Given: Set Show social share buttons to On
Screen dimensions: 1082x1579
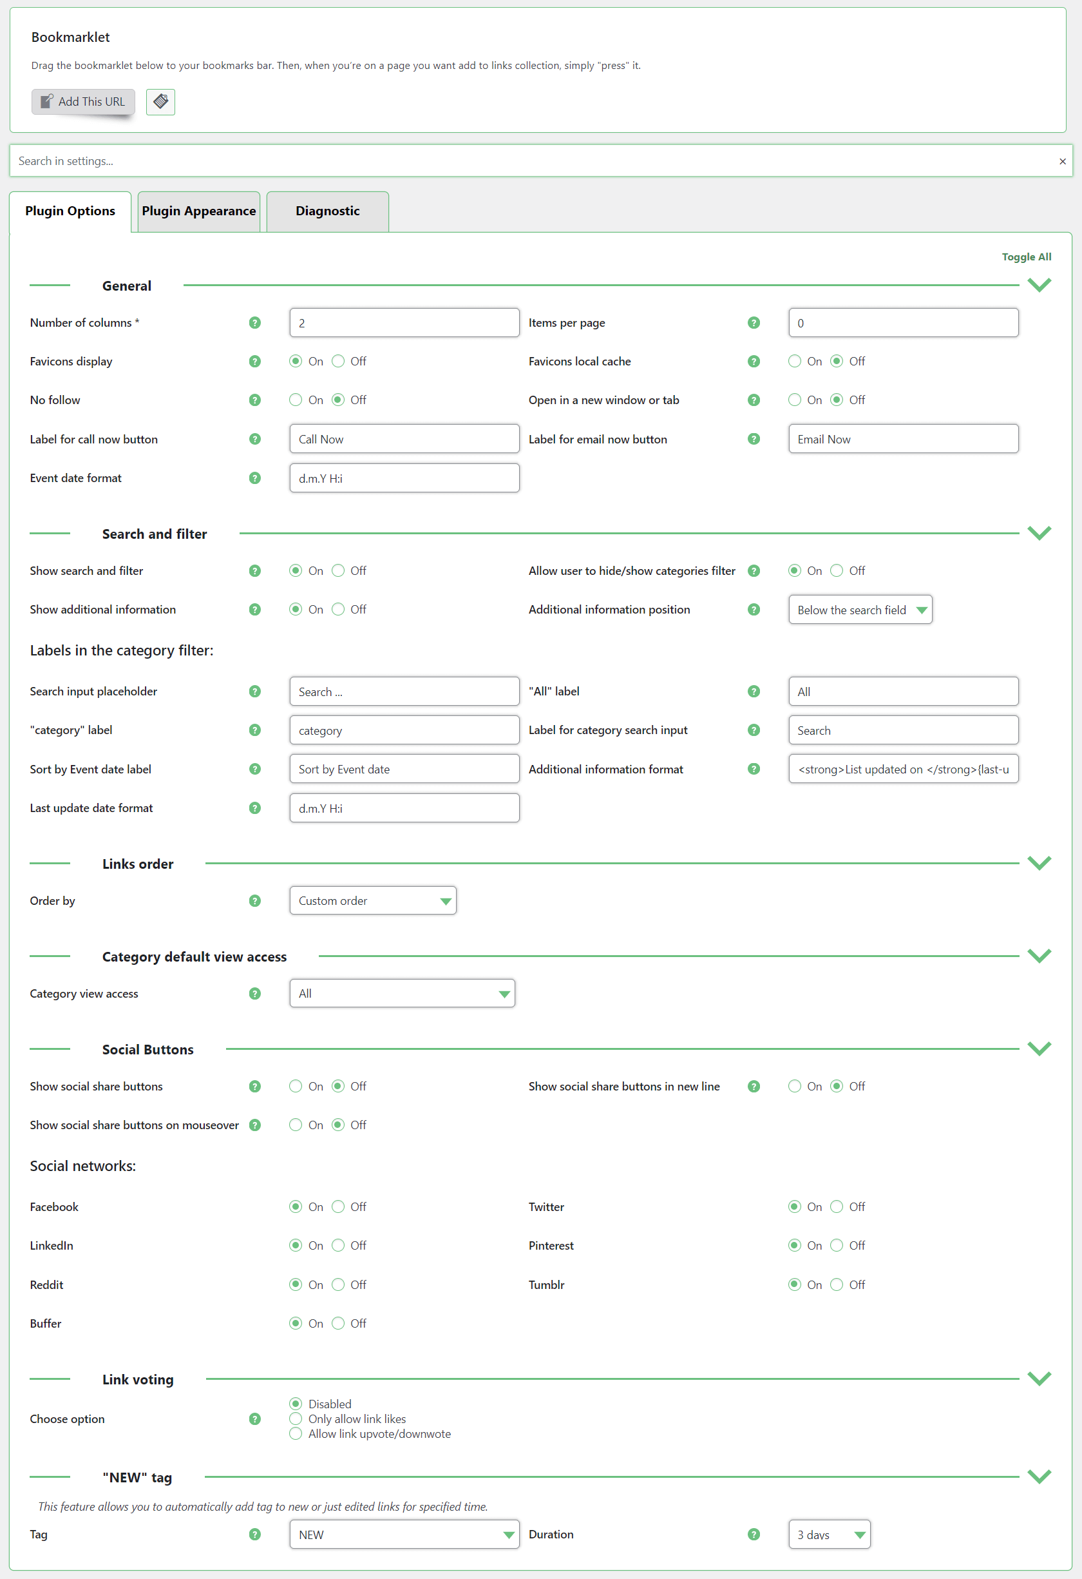Looking at the screenshot, I should 295,1087.
